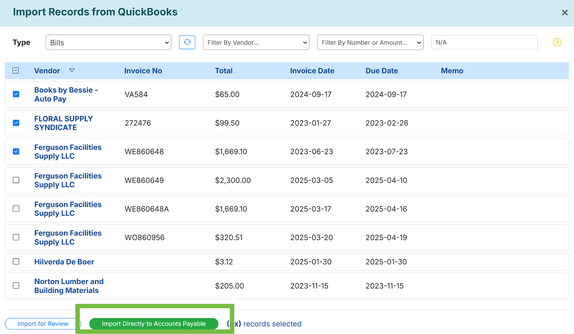Click the Invoice No column header

(x=143, y=71)
